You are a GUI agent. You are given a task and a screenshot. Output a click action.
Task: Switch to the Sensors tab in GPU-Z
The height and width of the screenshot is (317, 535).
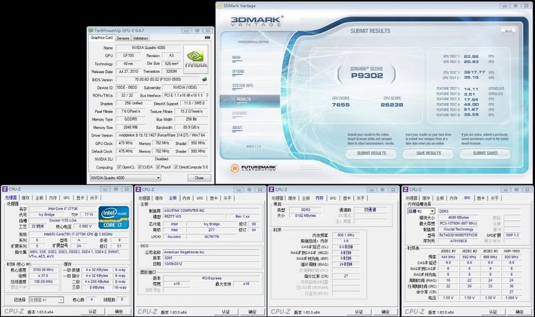tap(123, 38)
